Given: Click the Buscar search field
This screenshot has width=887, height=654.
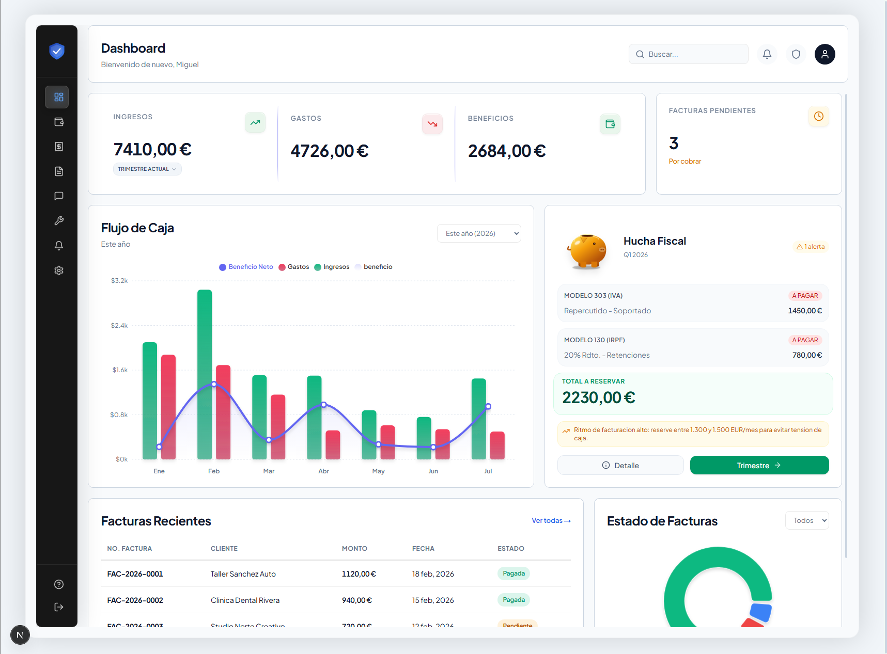Looking at the screenshot, I should tap(688, 54).
